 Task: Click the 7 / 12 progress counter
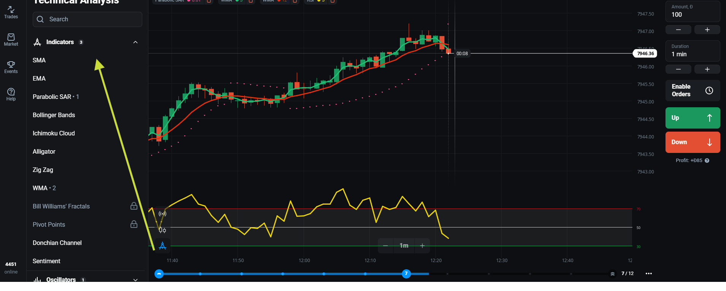point(627,274)
